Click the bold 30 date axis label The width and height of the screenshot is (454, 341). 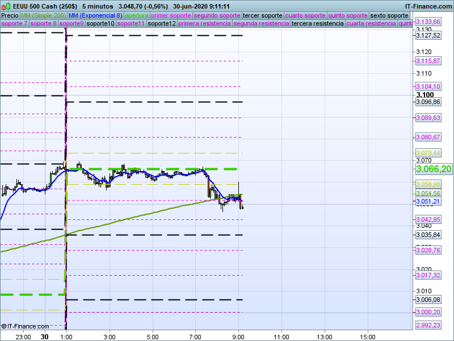(44, 336)
